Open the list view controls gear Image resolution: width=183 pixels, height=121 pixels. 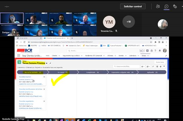[143, 66]
